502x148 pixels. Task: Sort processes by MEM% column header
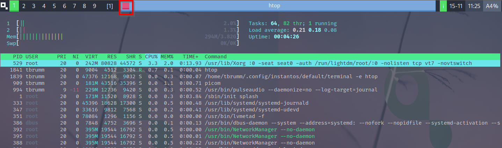[167, 57]
